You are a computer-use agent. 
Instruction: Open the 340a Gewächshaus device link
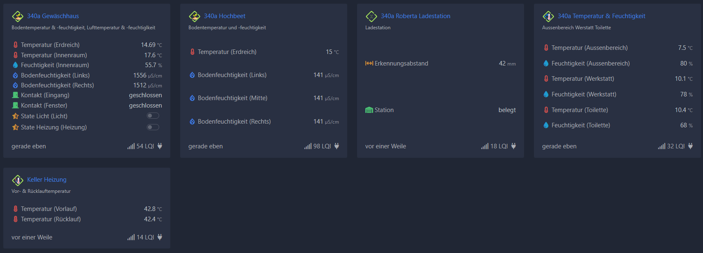53,16
